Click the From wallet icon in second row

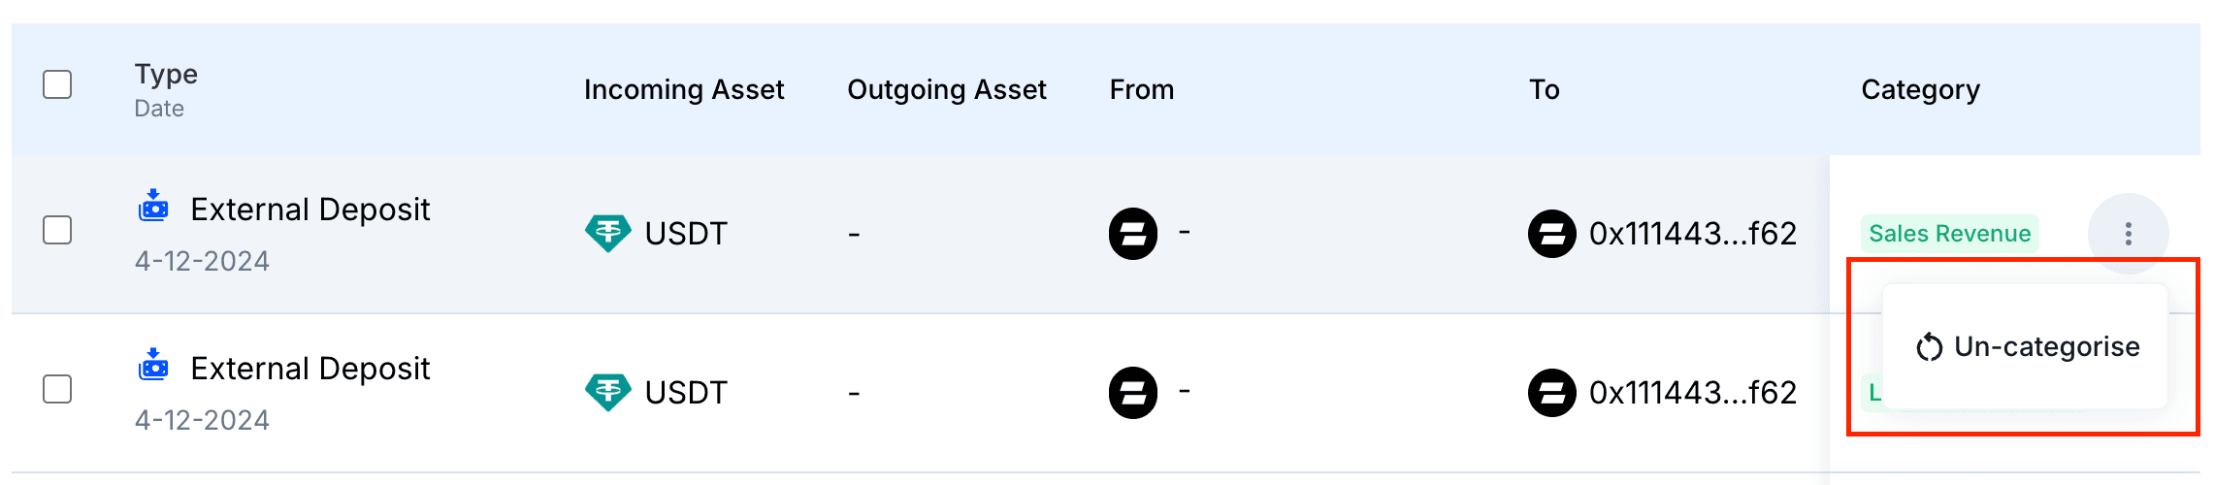[x=1133, y=392]
